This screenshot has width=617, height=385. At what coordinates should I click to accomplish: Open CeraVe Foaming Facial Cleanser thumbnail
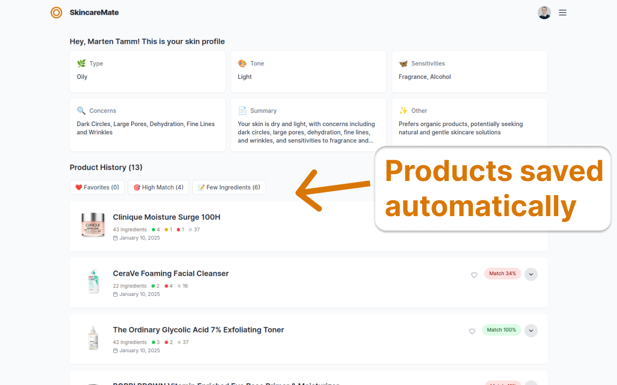coord(93,281)
